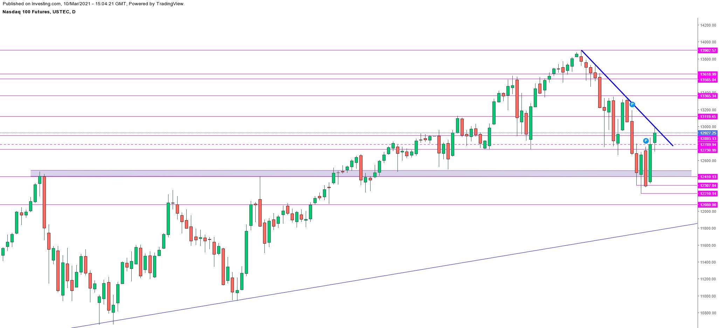This screenshot has height=328, width=719.
Task: Select the 13902.57 price level label
Action: 708,50
